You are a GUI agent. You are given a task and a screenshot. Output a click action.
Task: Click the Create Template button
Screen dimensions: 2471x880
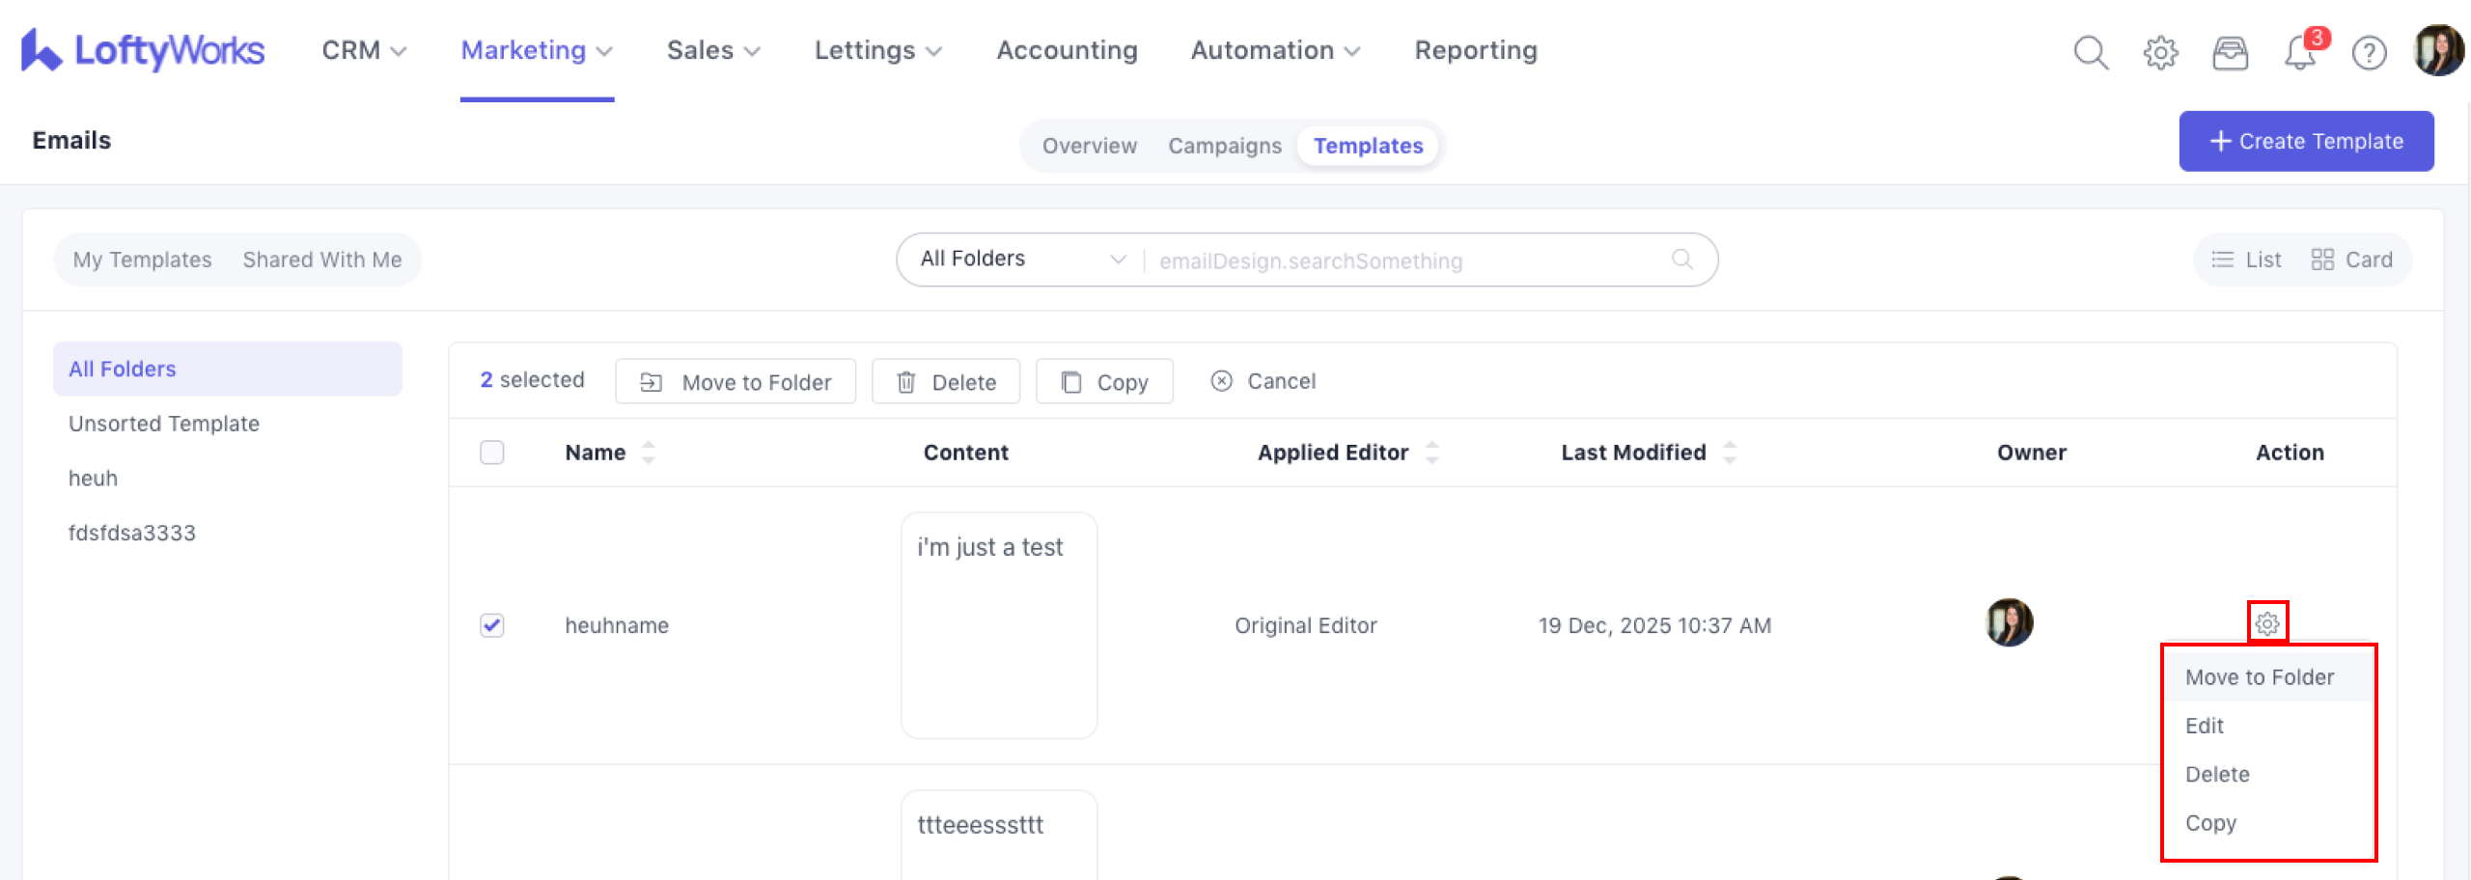2305,141
